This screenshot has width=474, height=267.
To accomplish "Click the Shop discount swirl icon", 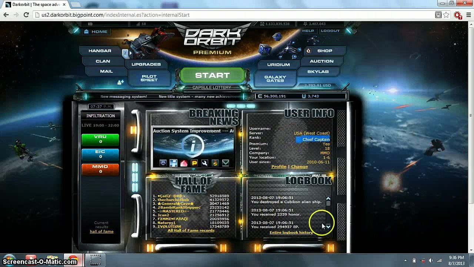I will (x=308, y=51).
